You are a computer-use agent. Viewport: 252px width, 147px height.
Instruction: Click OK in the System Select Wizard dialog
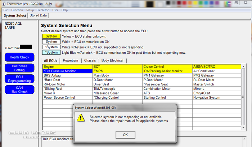click(125, 134)
